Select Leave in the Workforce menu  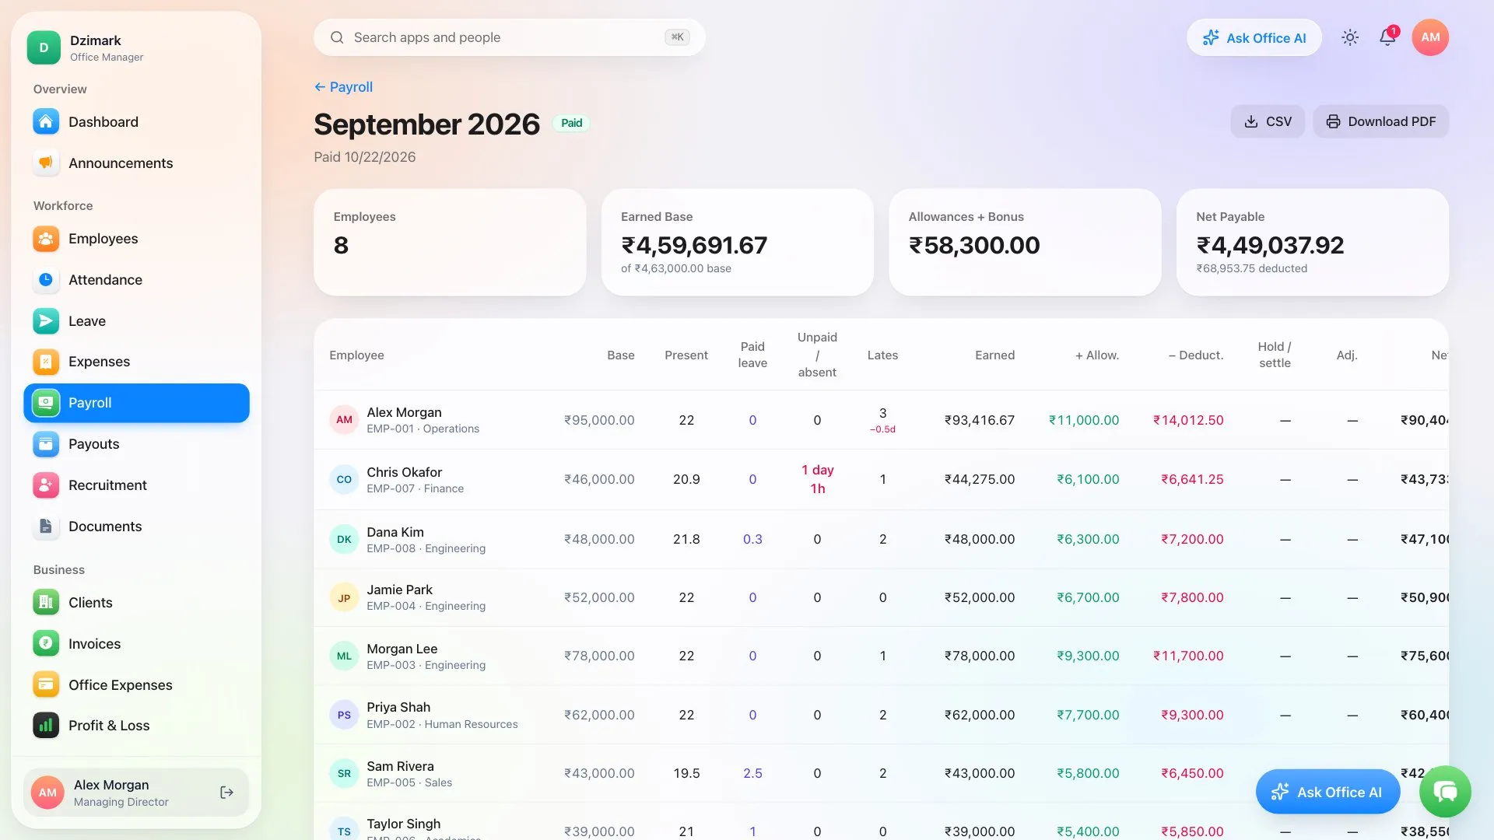136,321
